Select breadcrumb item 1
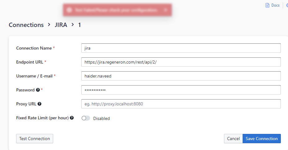This screenshot has width=288, height=150. click(x=80, y=25)
